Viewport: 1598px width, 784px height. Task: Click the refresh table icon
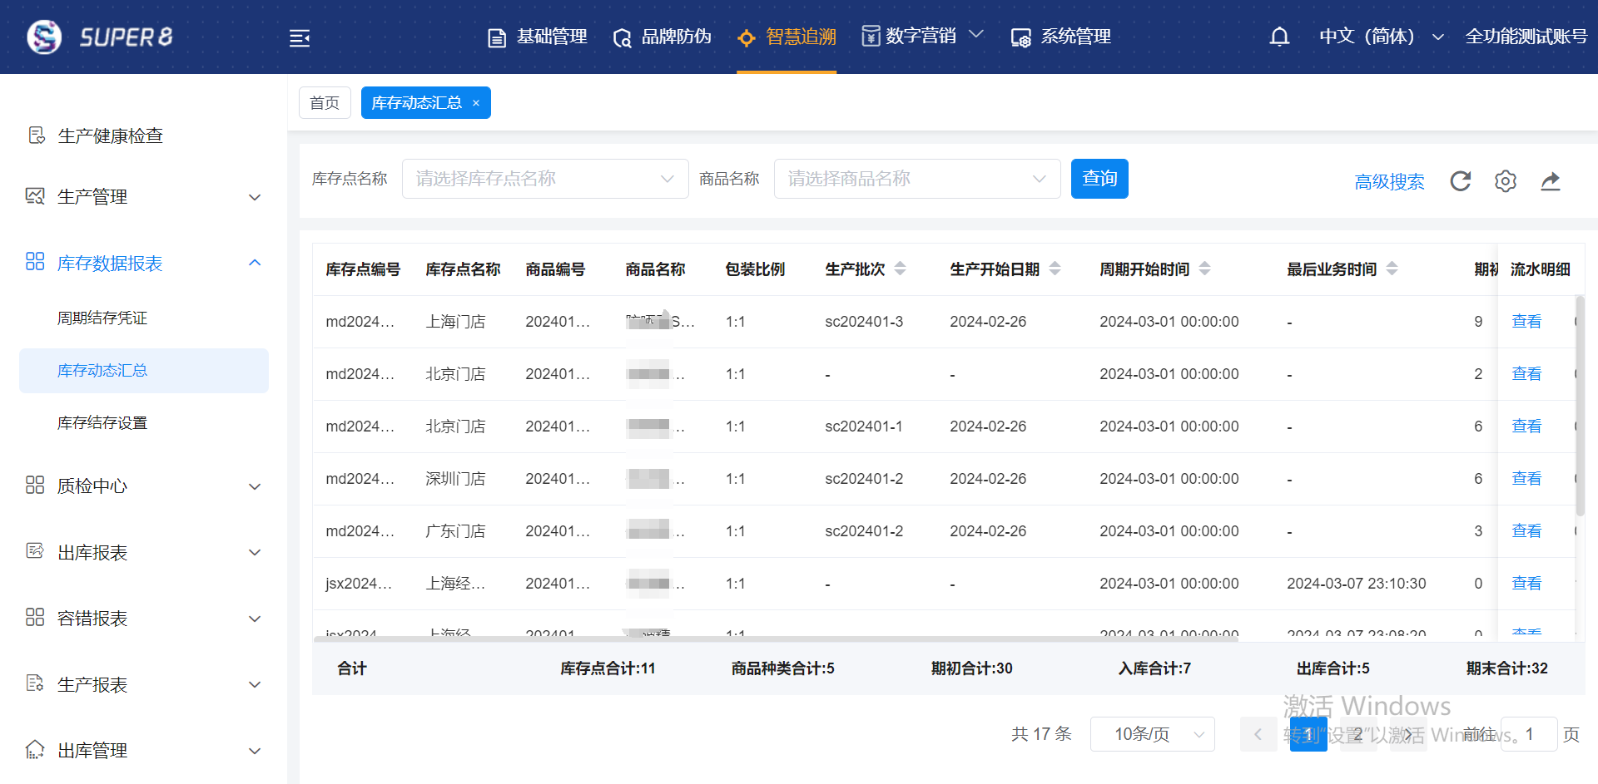[x=1461, y=181]
